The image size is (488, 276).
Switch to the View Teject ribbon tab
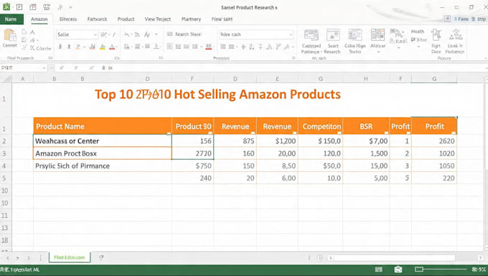[157, 19]
